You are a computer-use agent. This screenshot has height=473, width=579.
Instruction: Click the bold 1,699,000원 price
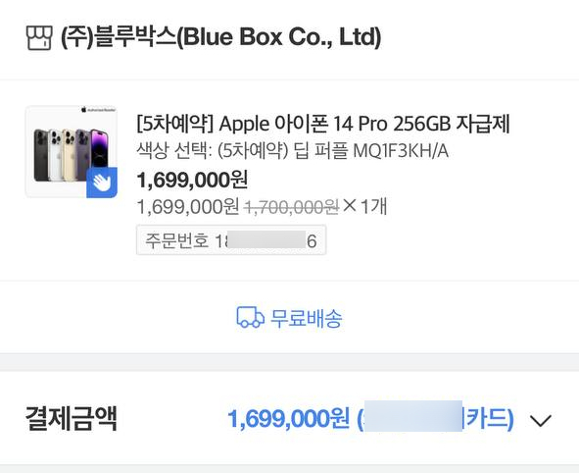192,181
